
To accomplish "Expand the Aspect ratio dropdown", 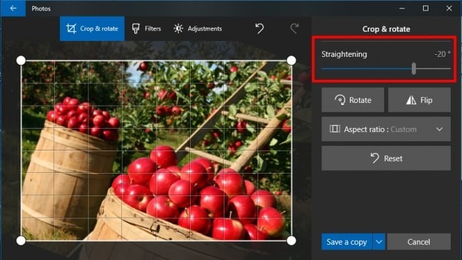I will click(386, 129).
